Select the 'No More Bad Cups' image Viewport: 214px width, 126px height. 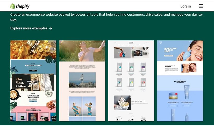pyautogui.click(x=122, y=103)
